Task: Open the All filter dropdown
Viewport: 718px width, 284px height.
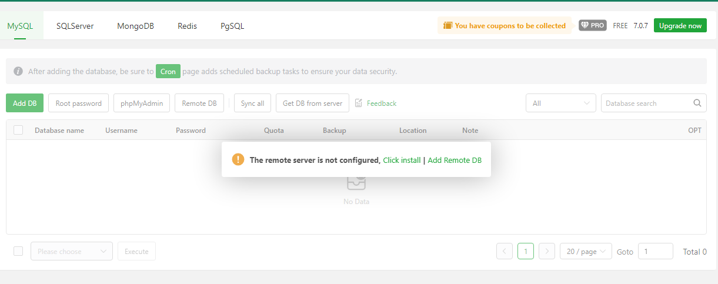Action: [560, 103]
